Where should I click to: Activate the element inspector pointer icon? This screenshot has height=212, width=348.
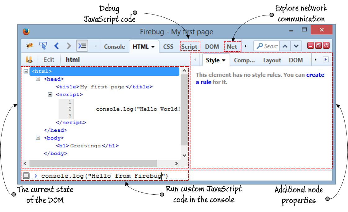pos(43,46)
